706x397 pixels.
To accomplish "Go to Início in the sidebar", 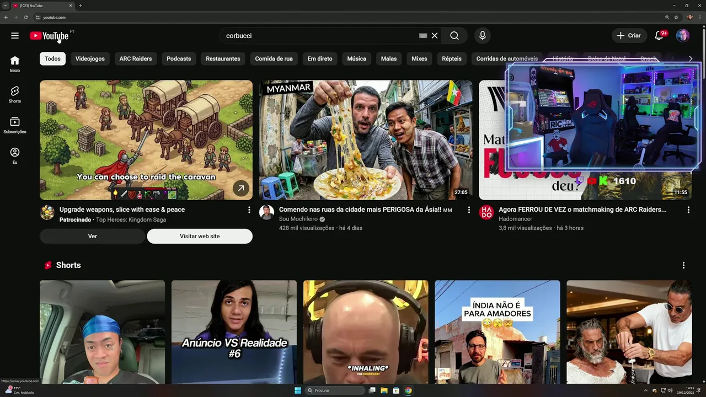I will coord(15,64).
